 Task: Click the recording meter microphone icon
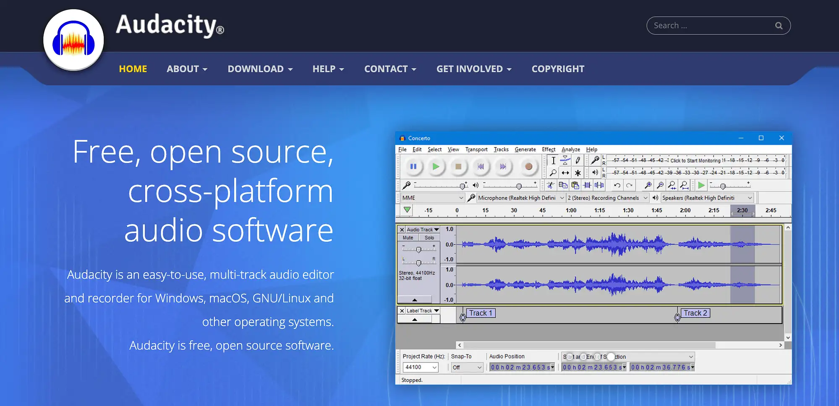point(595,160)
